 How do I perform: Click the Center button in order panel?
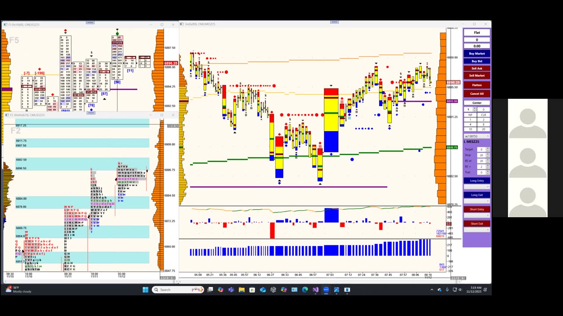[477, 103]
